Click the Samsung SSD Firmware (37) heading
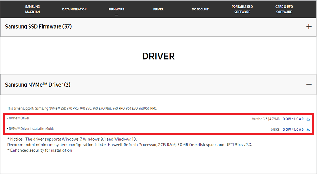The height and width of the screenshot is (174, 317). 38,26
